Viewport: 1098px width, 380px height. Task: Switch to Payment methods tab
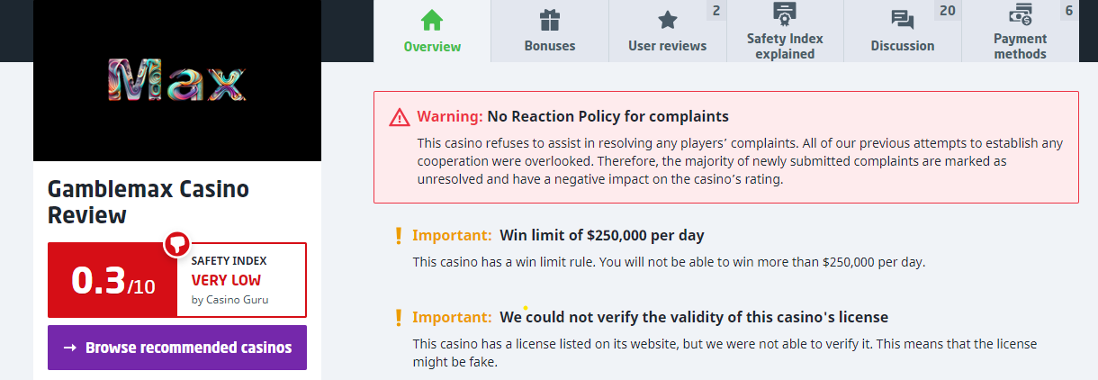click(1020, 46)
